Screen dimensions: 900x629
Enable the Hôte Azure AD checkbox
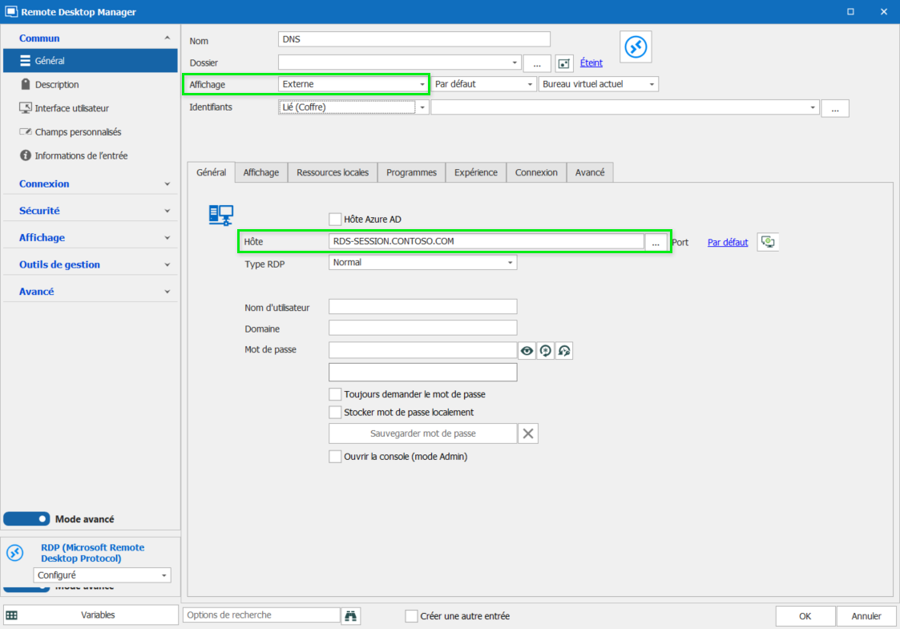tap(334, 218)
